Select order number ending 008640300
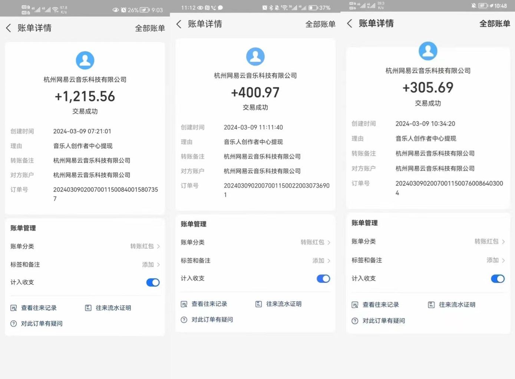This screenshot has width=515, height=379. pyautogui.click(x=449, y=188)
